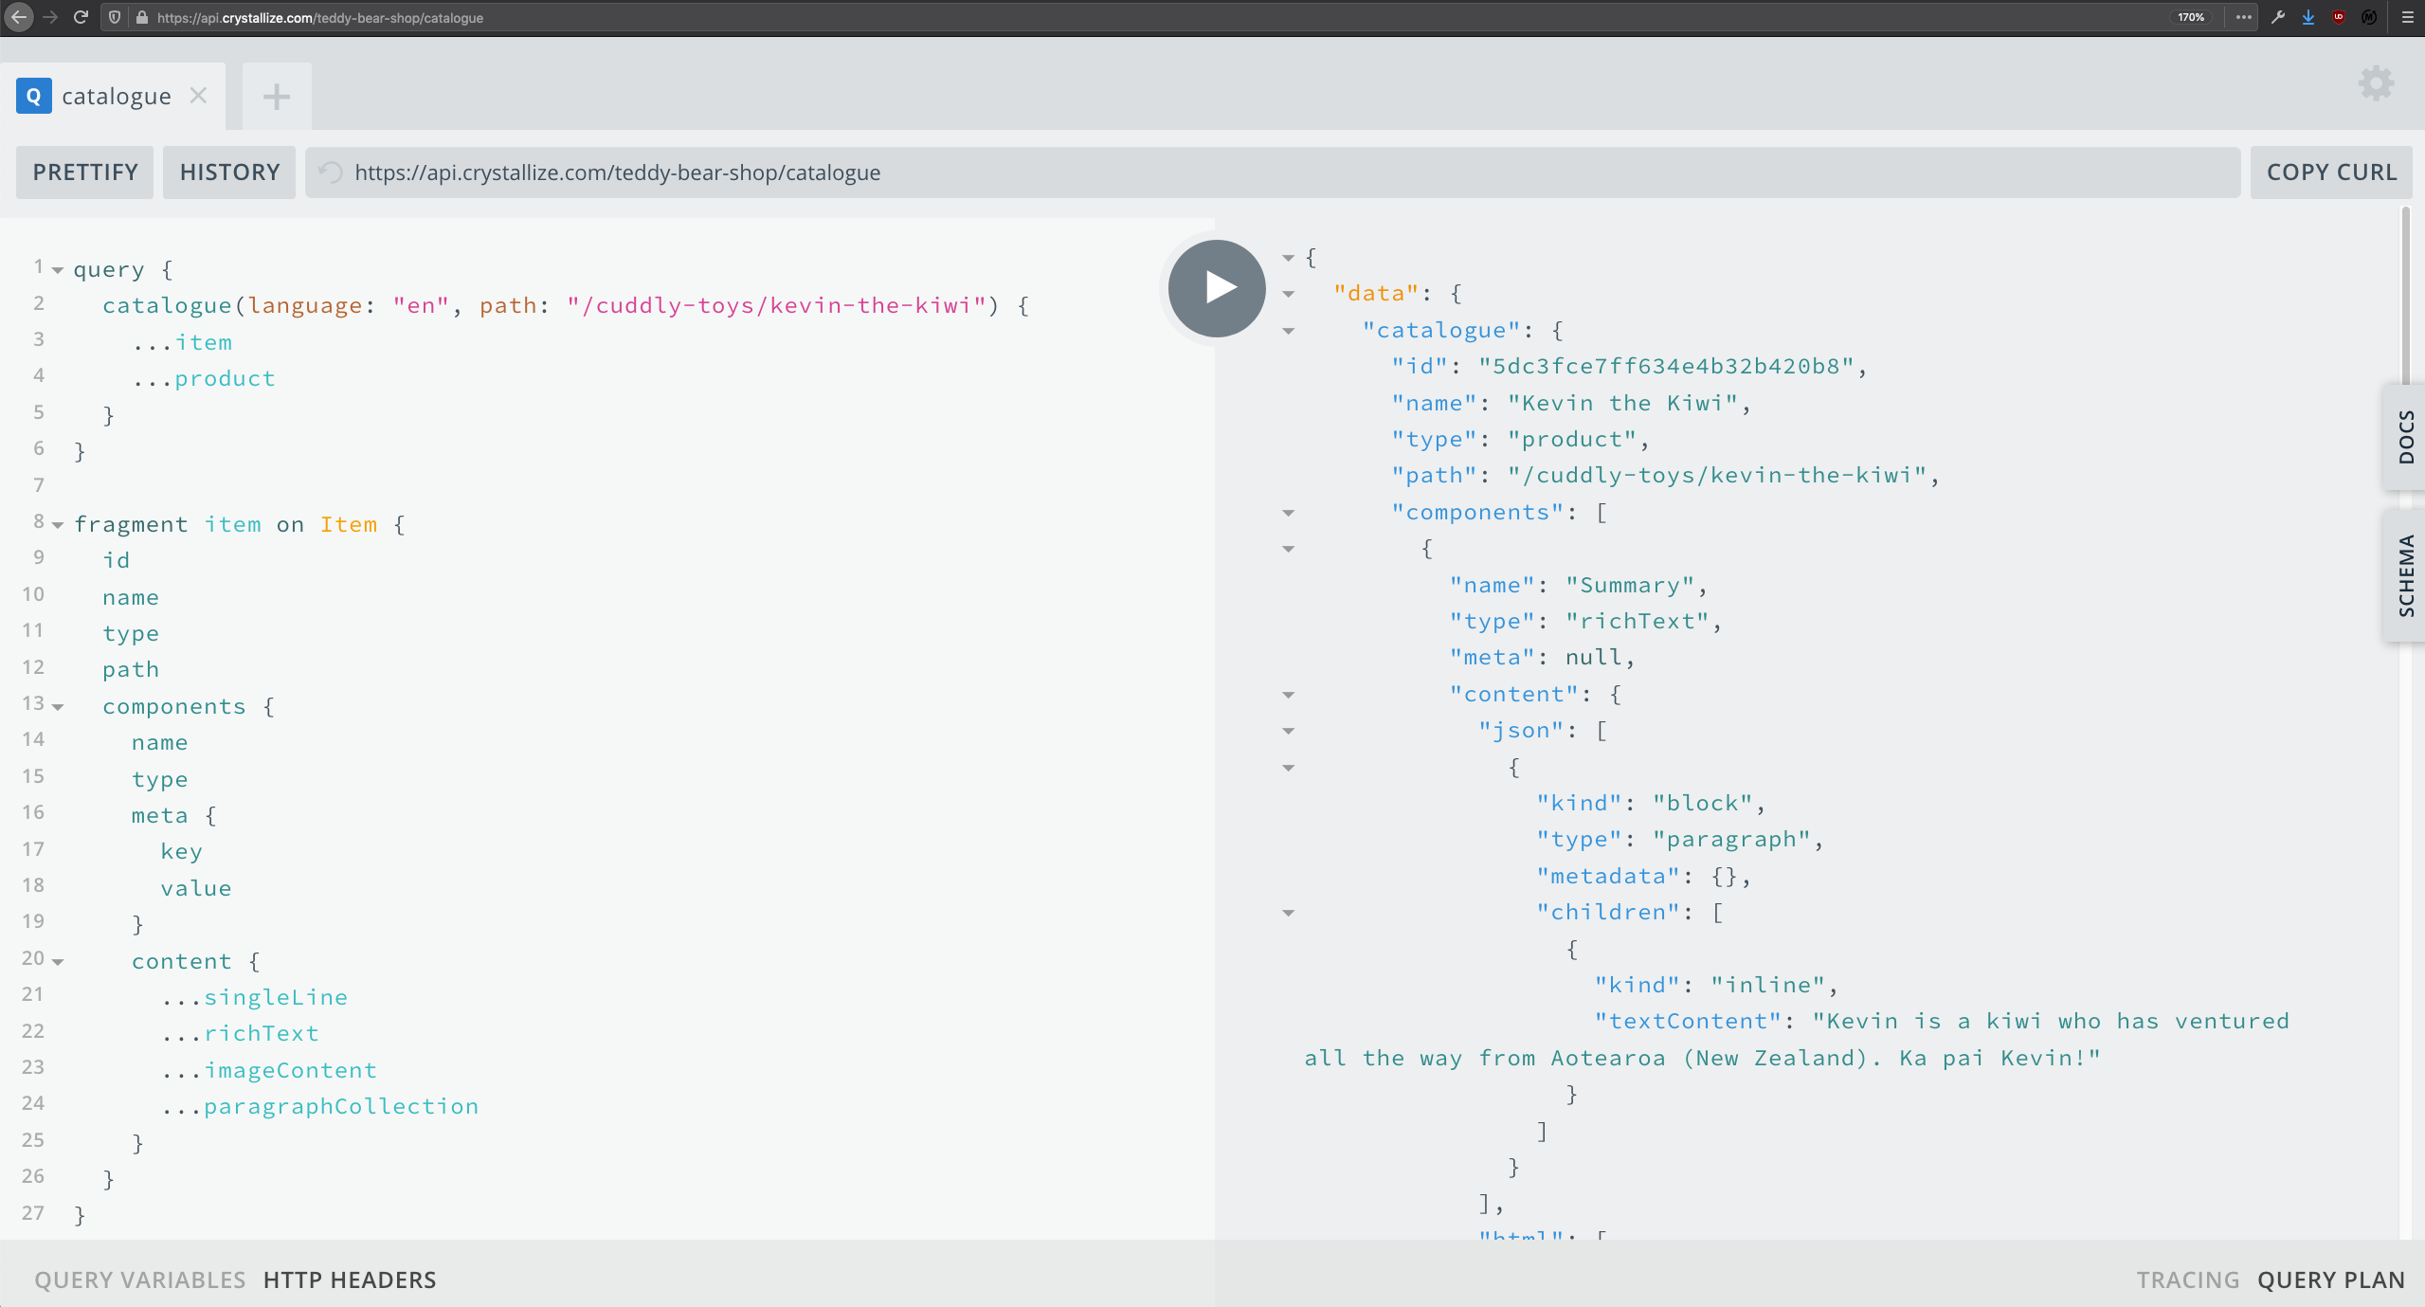Collapse the "data" node in the response
This screenshot has width=2425, height=1307.
(1289, 295)
